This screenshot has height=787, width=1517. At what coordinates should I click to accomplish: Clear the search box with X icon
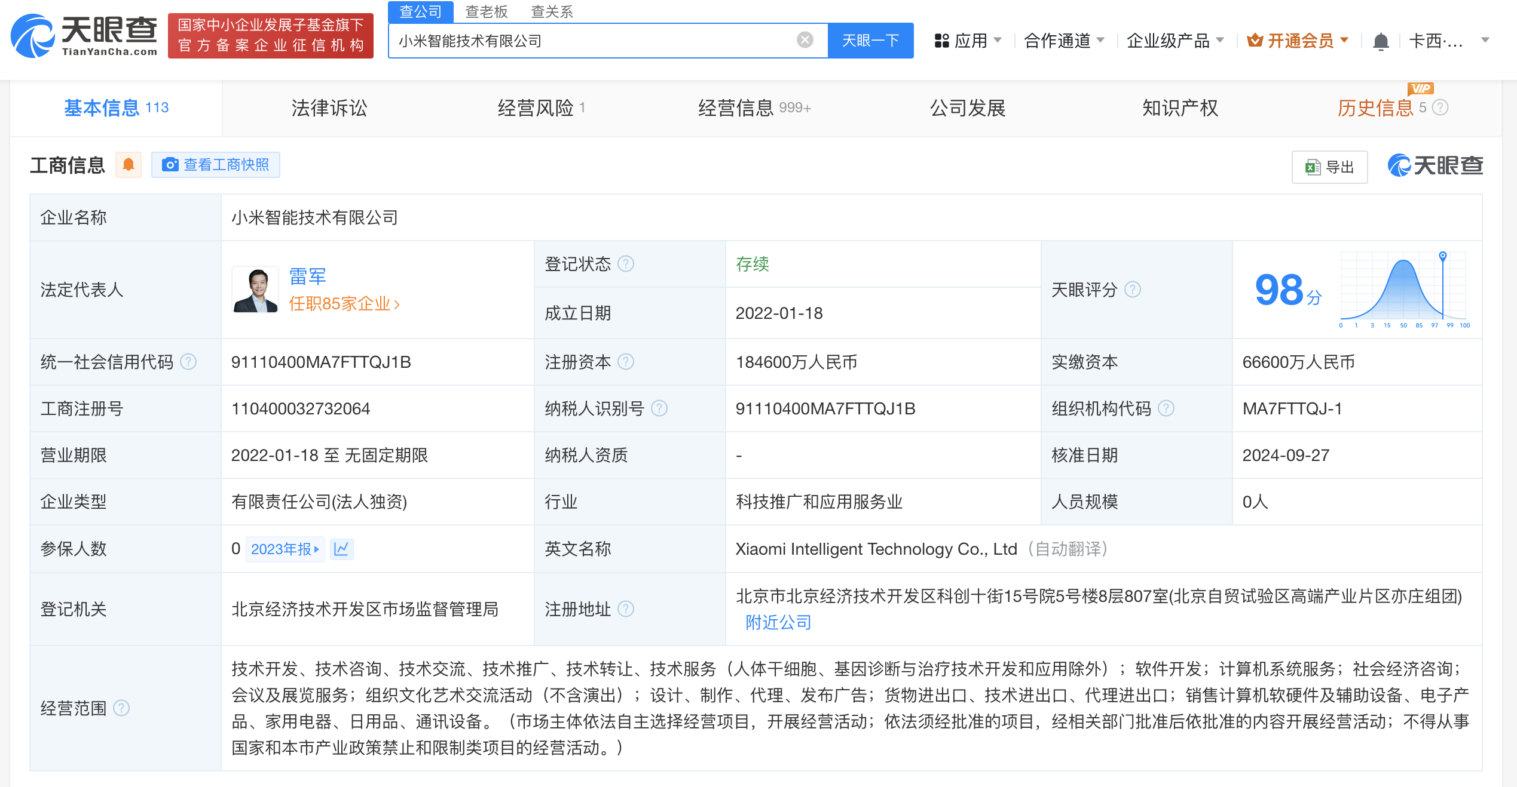(805, 40)
